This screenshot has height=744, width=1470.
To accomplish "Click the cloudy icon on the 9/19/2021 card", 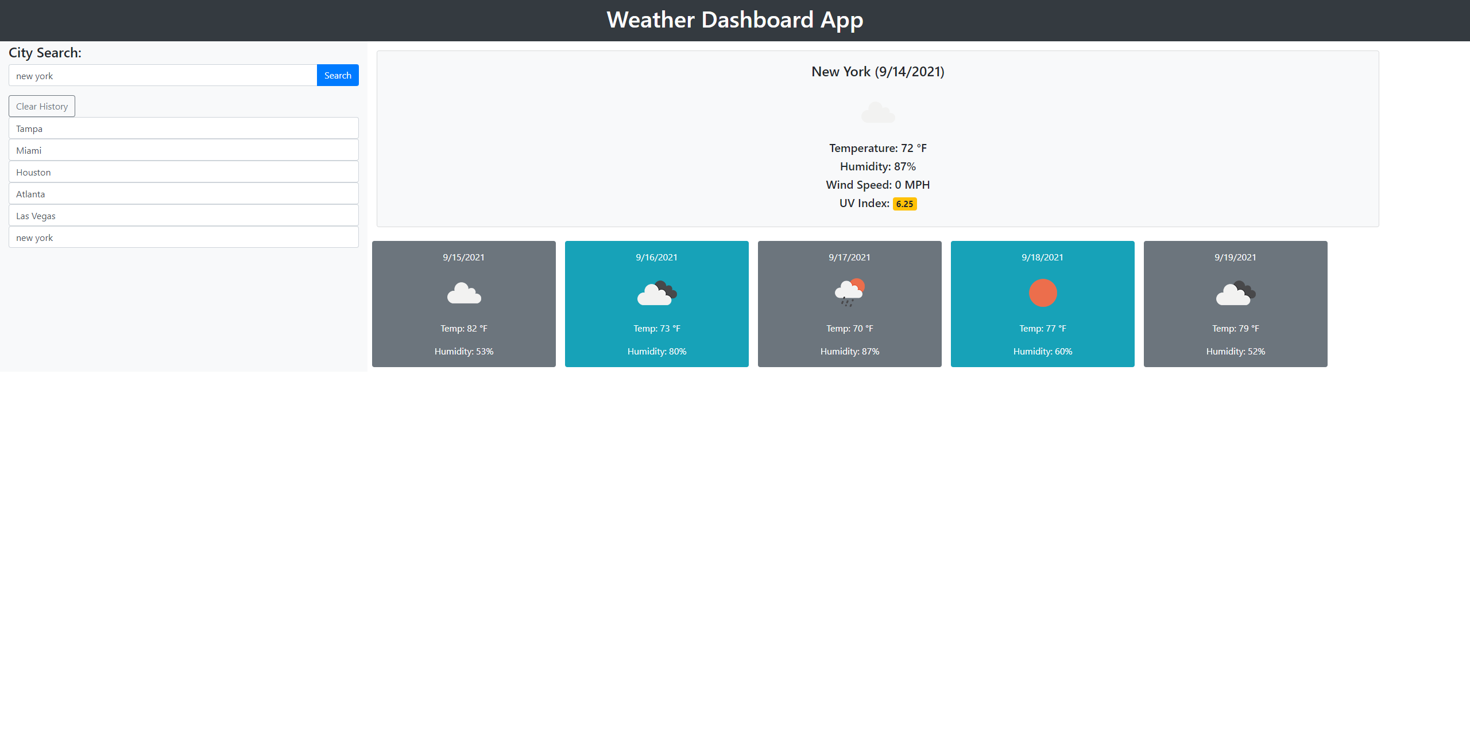I will [1235, 293].
